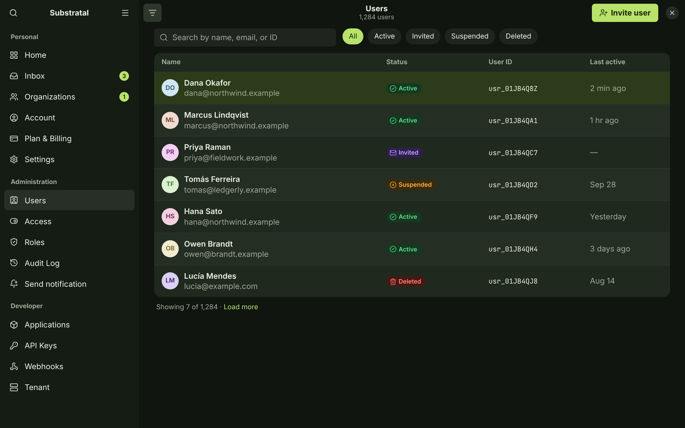Select user ID usr_01JB4QA1
The image size is (685, 428).
513,121
